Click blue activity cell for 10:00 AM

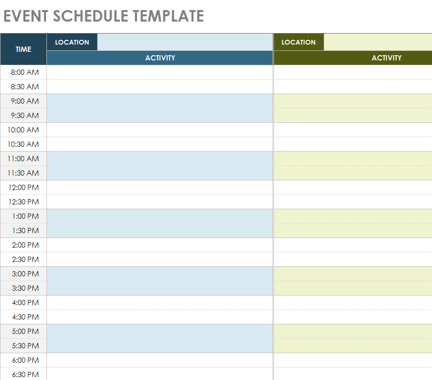pyautogui.click(x=160, y=130)
